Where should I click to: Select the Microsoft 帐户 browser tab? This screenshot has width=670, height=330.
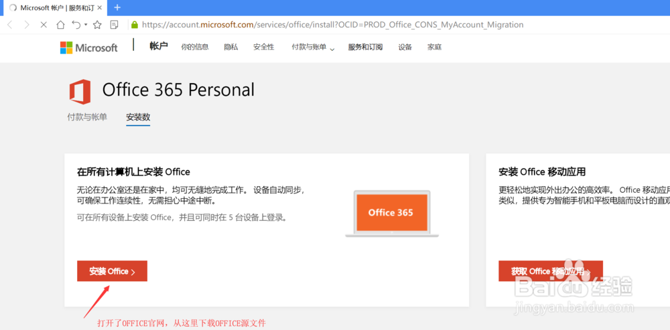coord(56,7)
